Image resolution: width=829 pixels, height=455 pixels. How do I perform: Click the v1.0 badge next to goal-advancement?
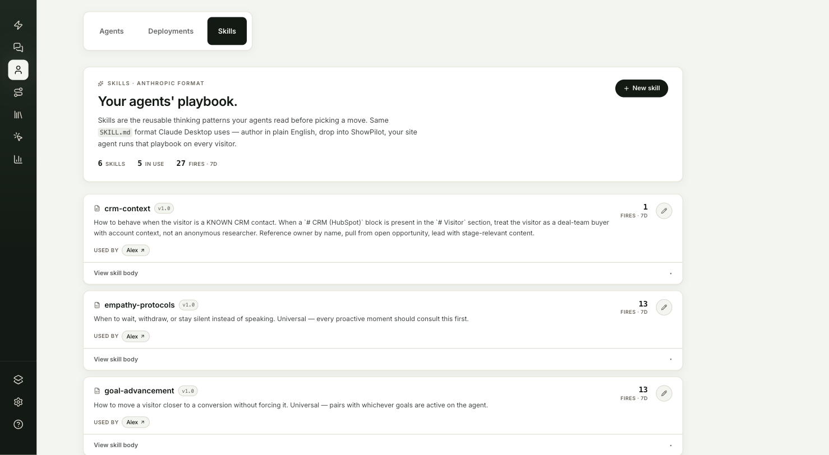point(188,391)
